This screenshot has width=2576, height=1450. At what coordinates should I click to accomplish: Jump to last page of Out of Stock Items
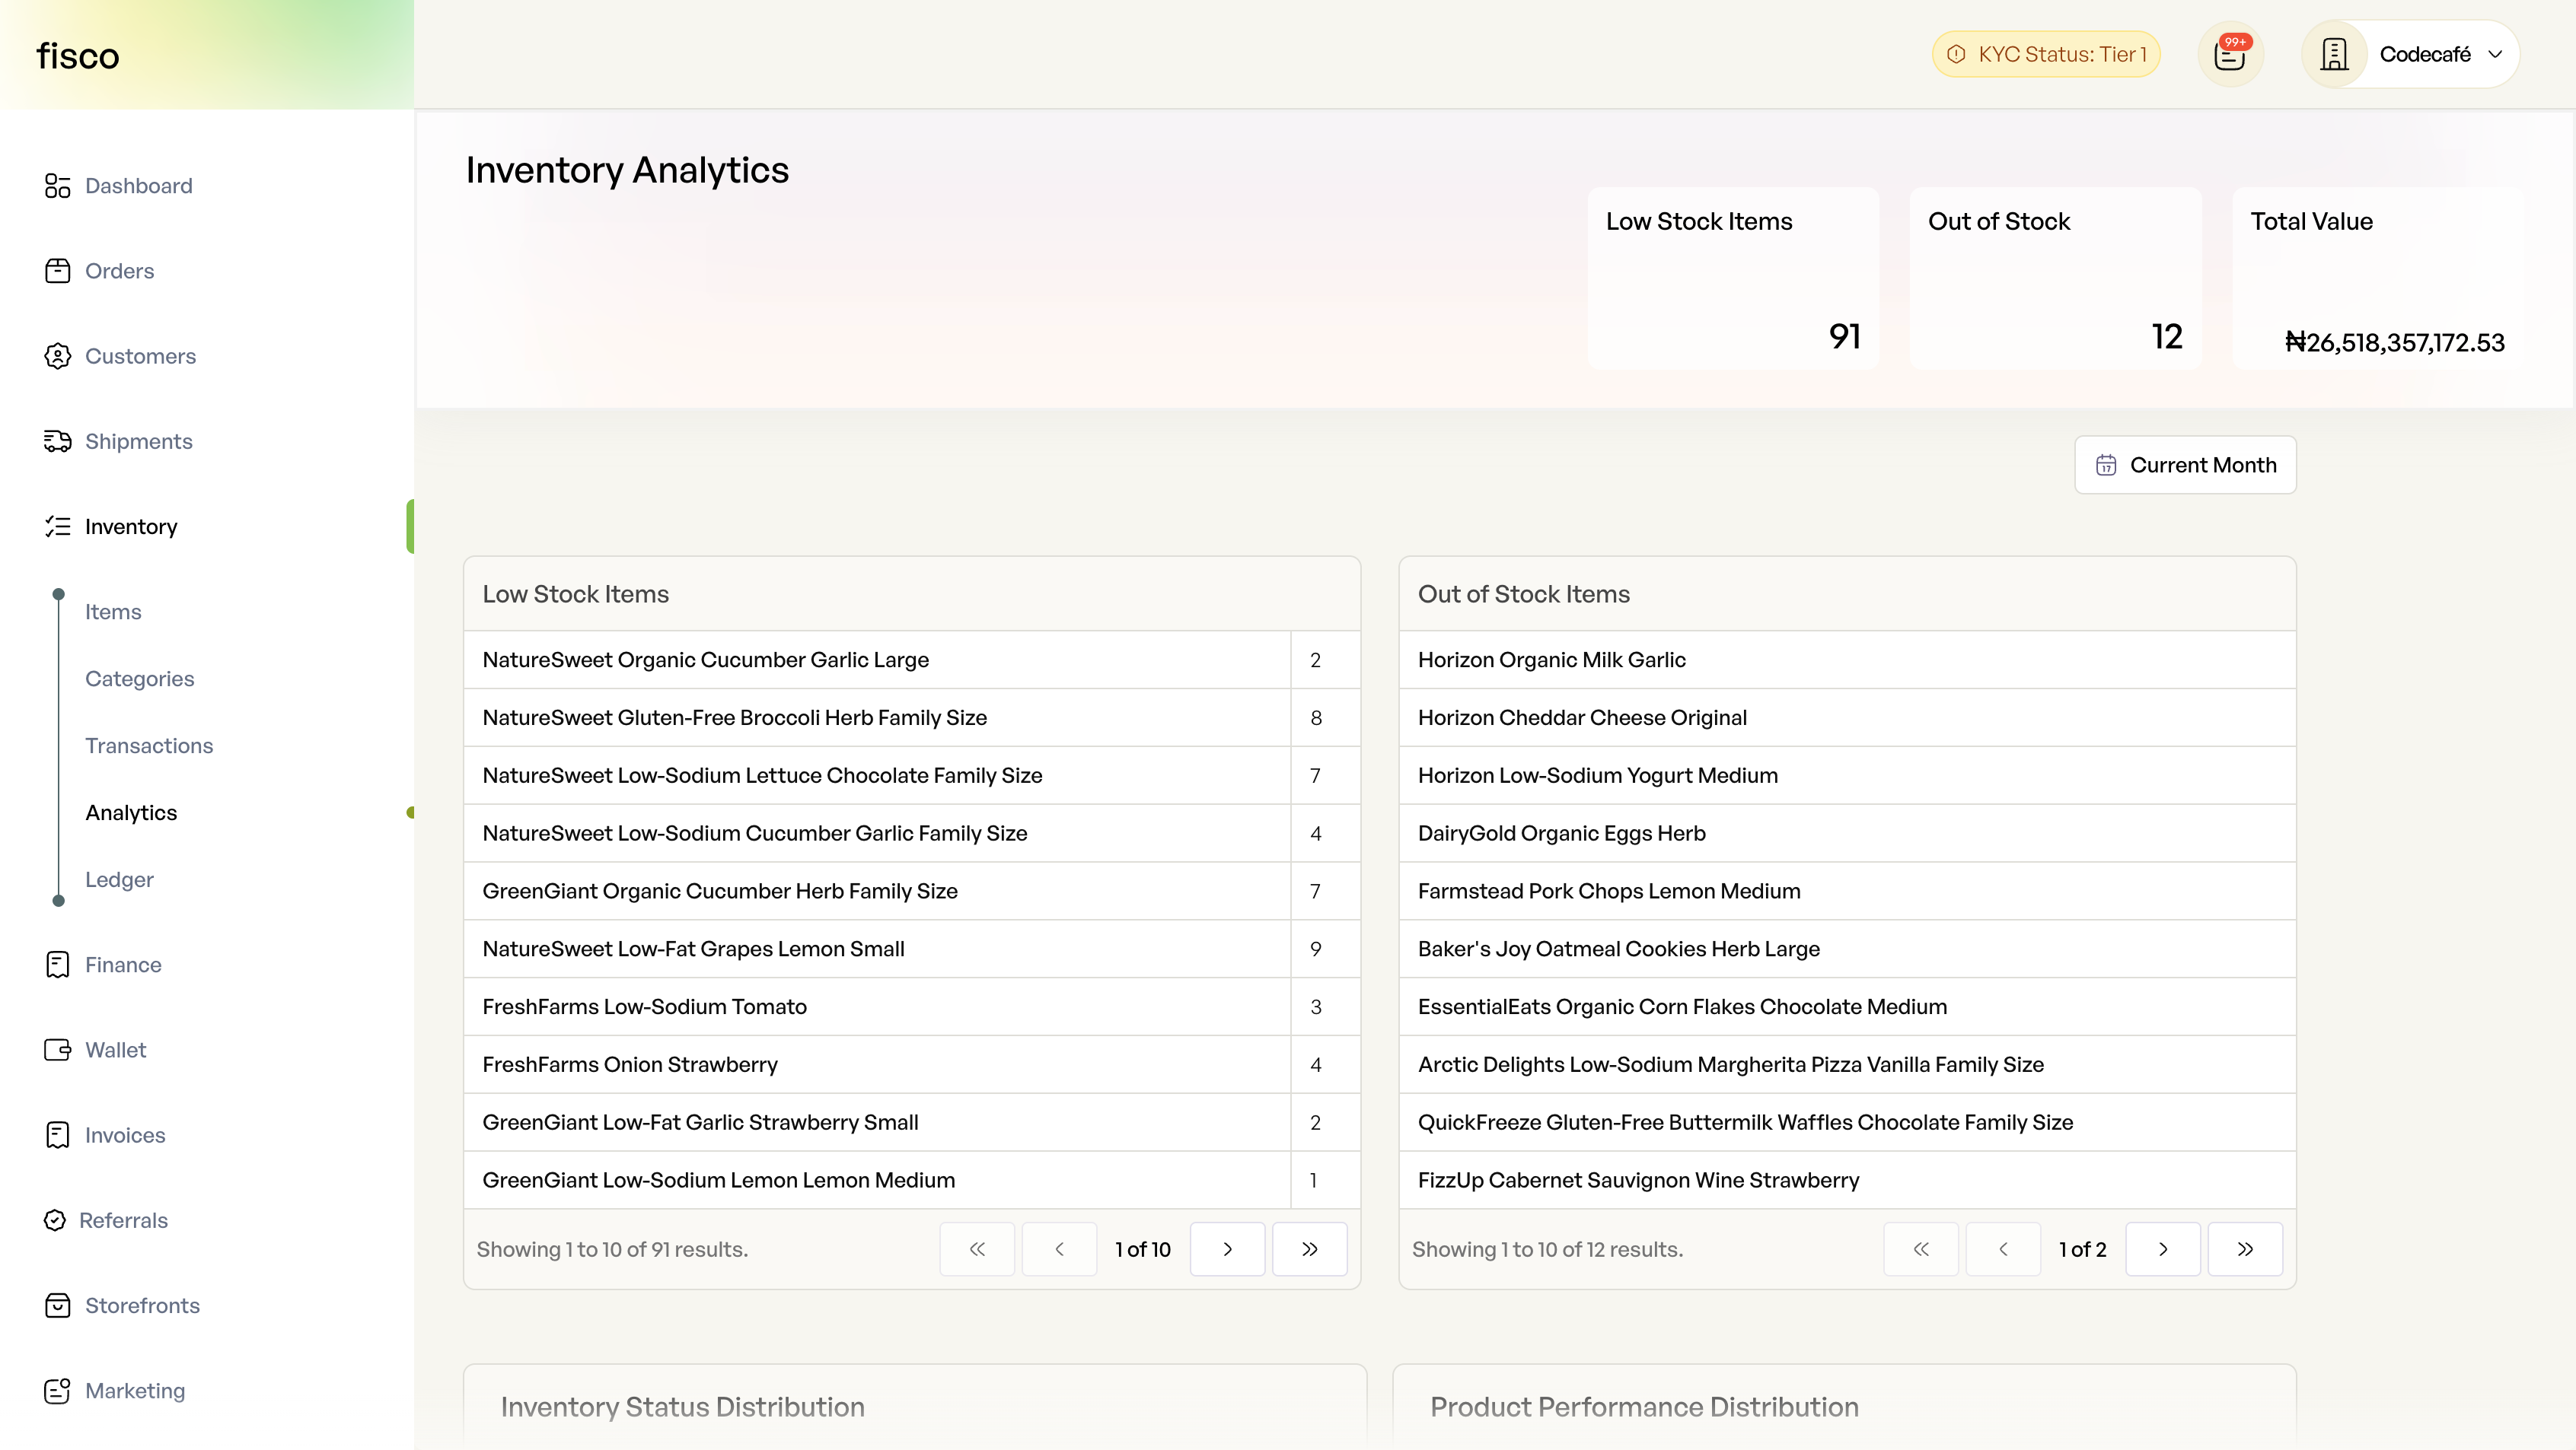2245,1249
